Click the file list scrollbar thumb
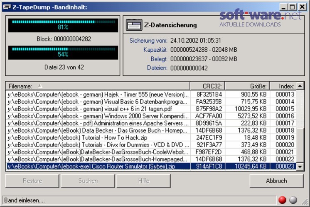Screen dimensions: 310x207 pos(300,145)
